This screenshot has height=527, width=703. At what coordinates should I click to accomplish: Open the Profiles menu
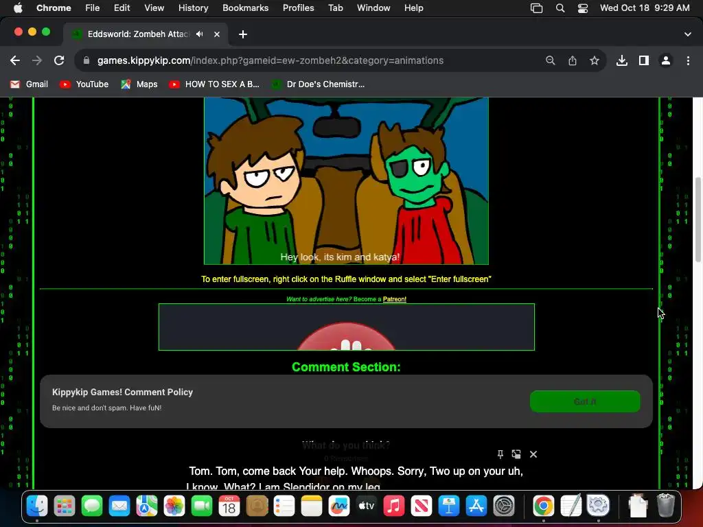(298, 8)
